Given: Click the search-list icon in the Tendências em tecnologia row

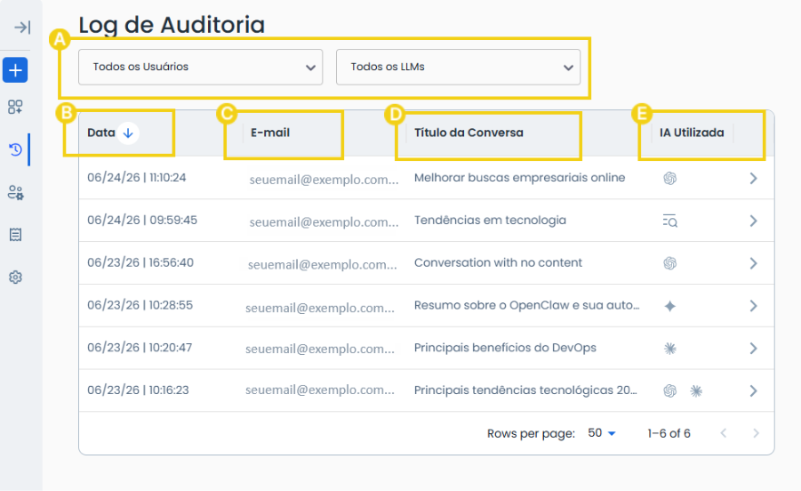Looking at the screenshot, I should 670,221.
